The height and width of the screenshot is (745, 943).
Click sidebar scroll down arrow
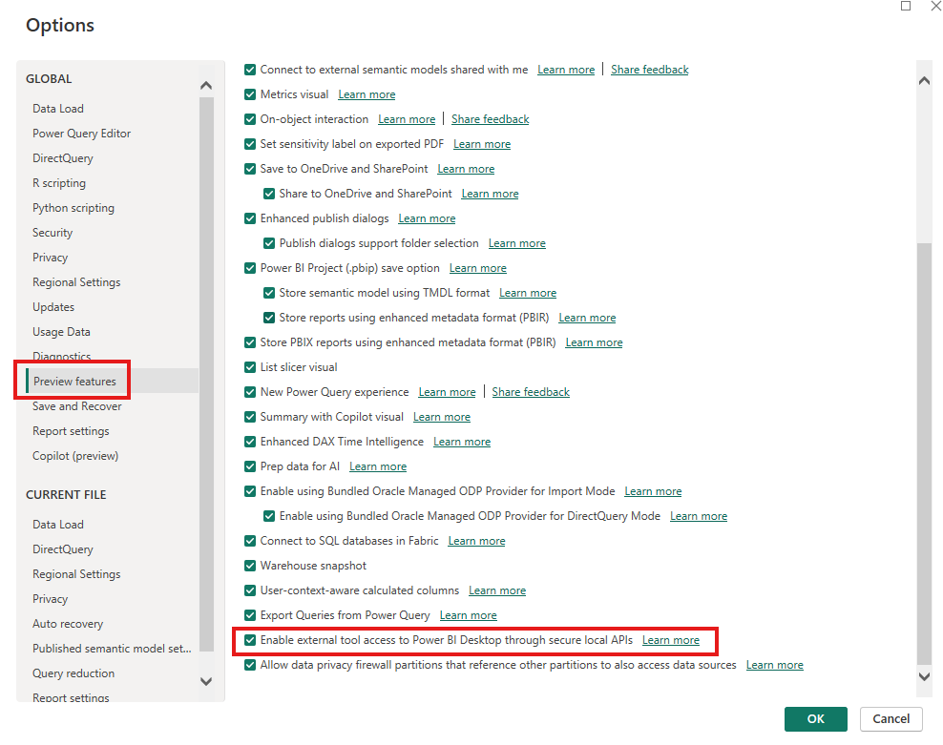tap(206, 681)
